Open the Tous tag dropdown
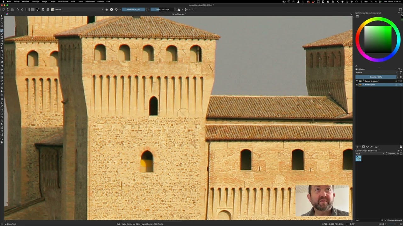Viewport: 403px width, 226px height. [370, 153]
